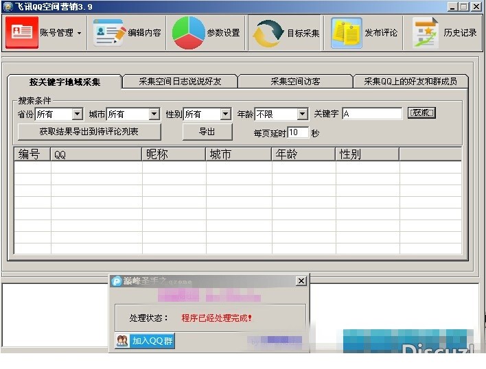The height and width of the screenshot is (369, 486).
Task: Minimize the 飞讯QQ空间营销 window
Action: pos(452,6)
